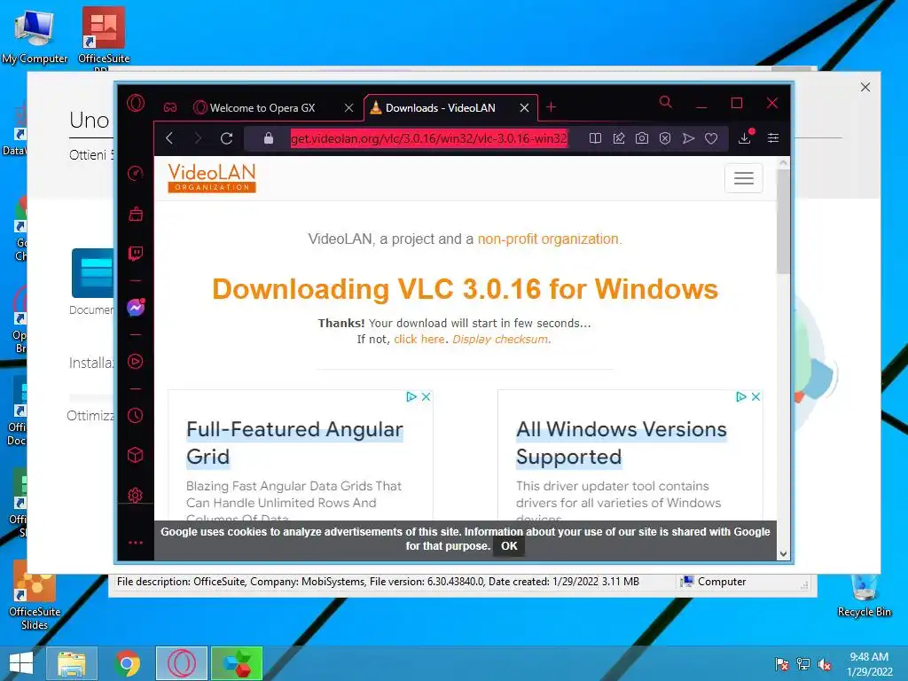Viewport: 908px width, 681px height.
Task: Click the edit pinboard icon in address bar
Action: [618, 137]
